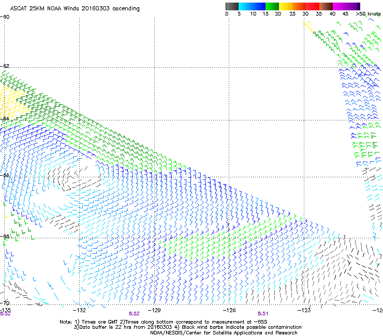
Task: Click the green 15-20 knots legend color
Action: click(272, 6)
